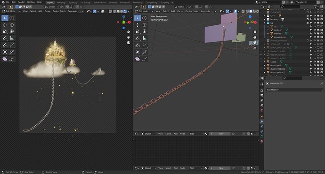Select the Shear tool in the left viewport
The width and height of the screenshot is (325, 174).
coord(5,59)
